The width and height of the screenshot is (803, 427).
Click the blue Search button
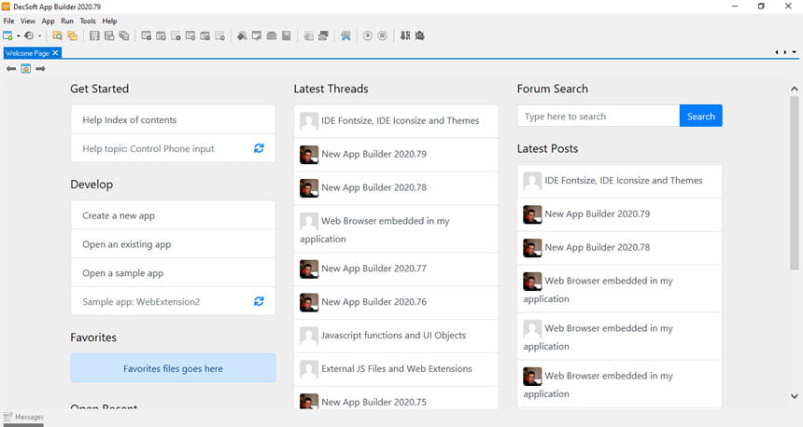point(700,117)
